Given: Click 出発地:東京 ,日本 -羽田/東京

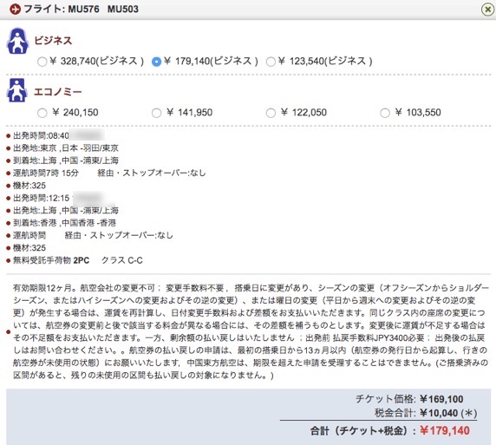Looking at the screenshot, I should point(66,148).
